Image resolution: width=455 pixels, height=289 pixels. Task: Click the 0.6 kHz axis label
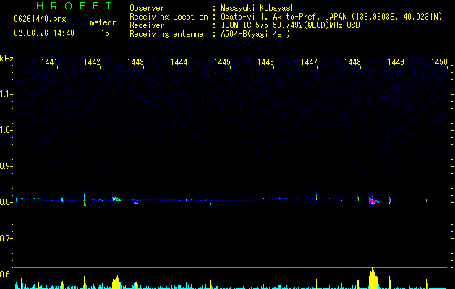point(6,275)
